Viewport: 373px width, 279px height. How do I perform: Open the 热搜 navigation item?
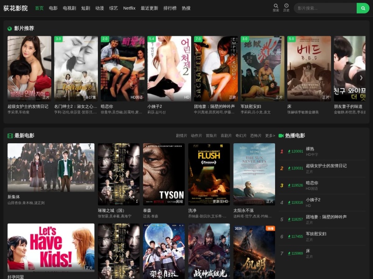(x=186, y=8)
